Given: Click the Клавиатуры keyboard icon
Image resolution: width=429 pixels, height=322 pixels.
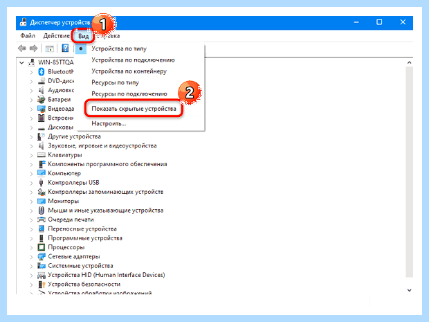Looking at the screenshot, I should [42, 155].
